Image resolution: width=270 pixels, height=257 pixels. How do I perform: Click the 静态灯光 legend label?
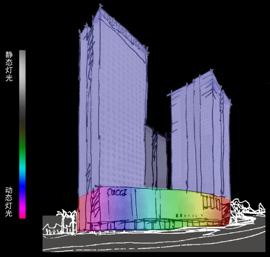click(9, 66)
